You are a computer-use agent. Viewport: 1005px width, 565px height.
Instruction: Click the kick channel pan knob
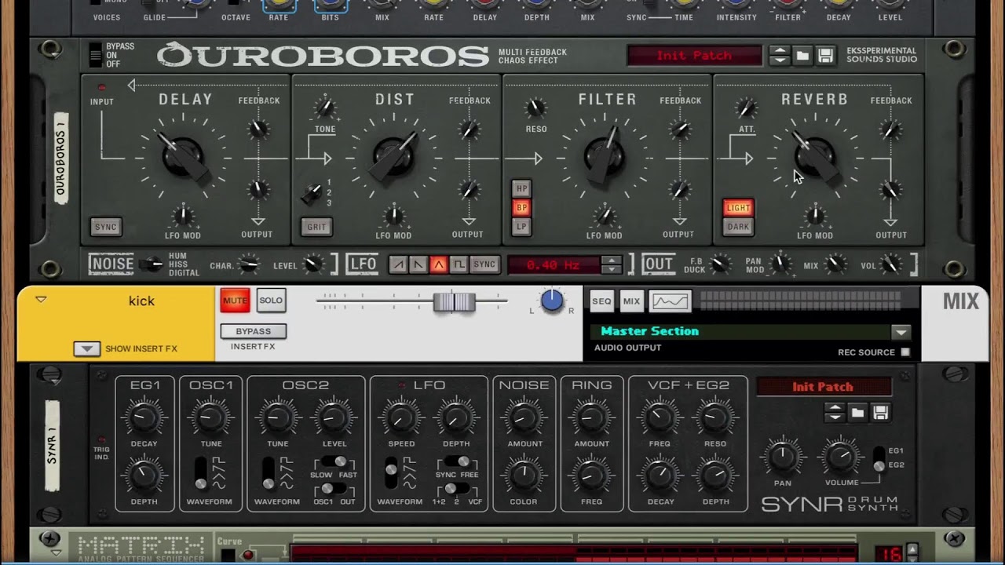click(552, 301)
